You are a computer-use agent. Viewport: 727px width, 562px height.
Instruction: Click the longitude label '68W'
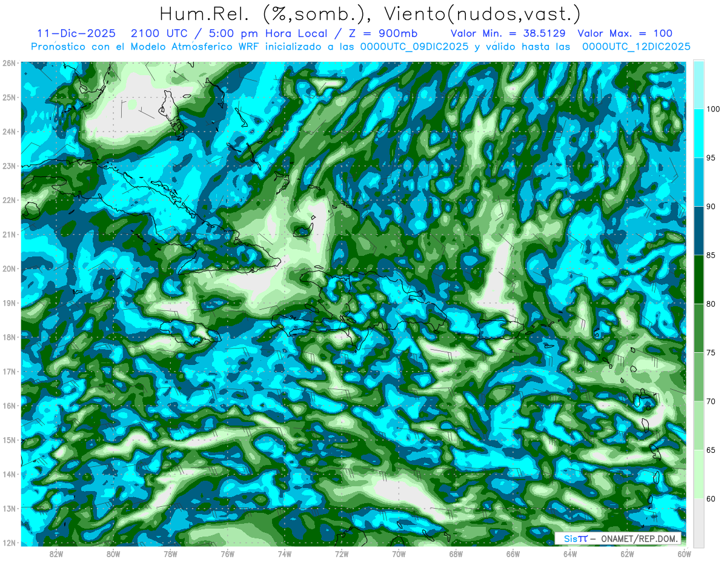click(x=456, y=554)
